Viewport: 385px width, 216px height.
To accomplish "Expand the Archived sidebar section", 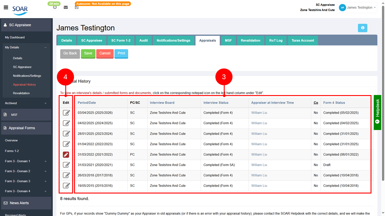I will [45, 103].
